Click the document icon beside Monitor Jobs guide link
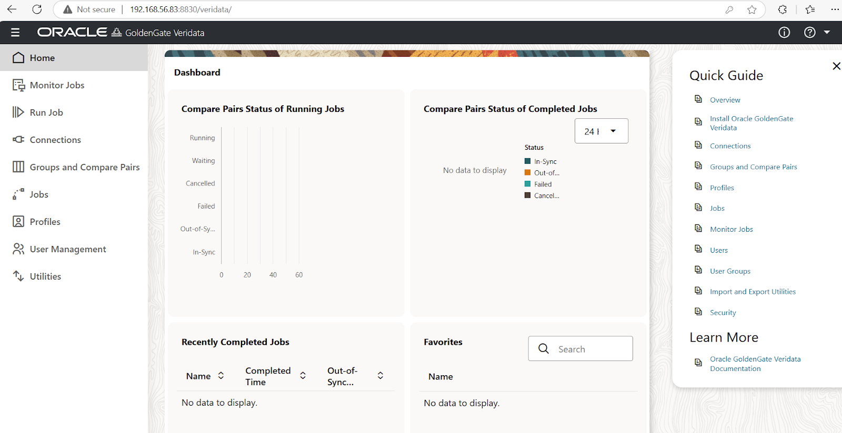Screen dimensions: 842x433 pos(698,228)
